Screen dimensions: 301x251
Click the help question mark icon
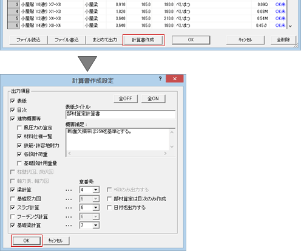(160, 78)
